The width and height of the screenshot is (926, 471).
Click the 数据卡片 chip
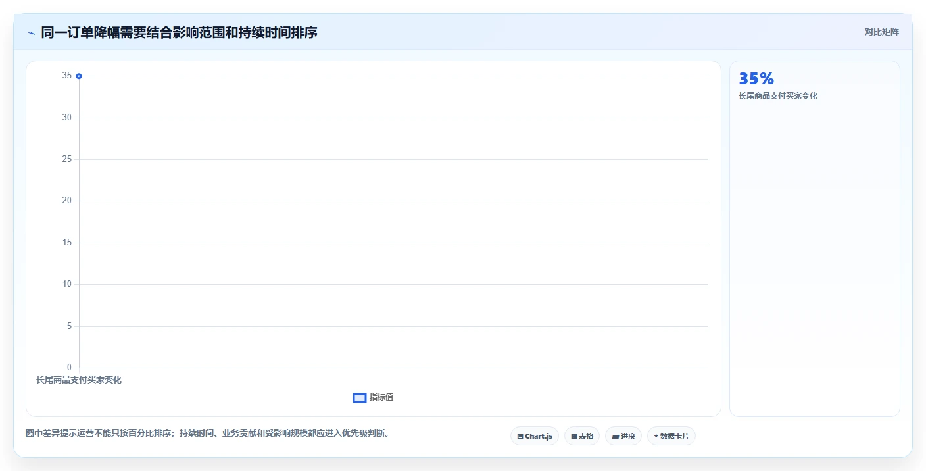[671, 436]
